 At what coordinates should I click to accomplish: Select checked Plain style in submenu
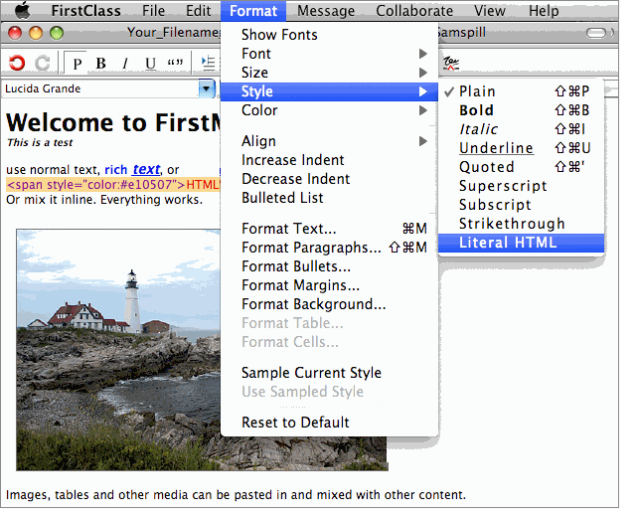point(521,91)
